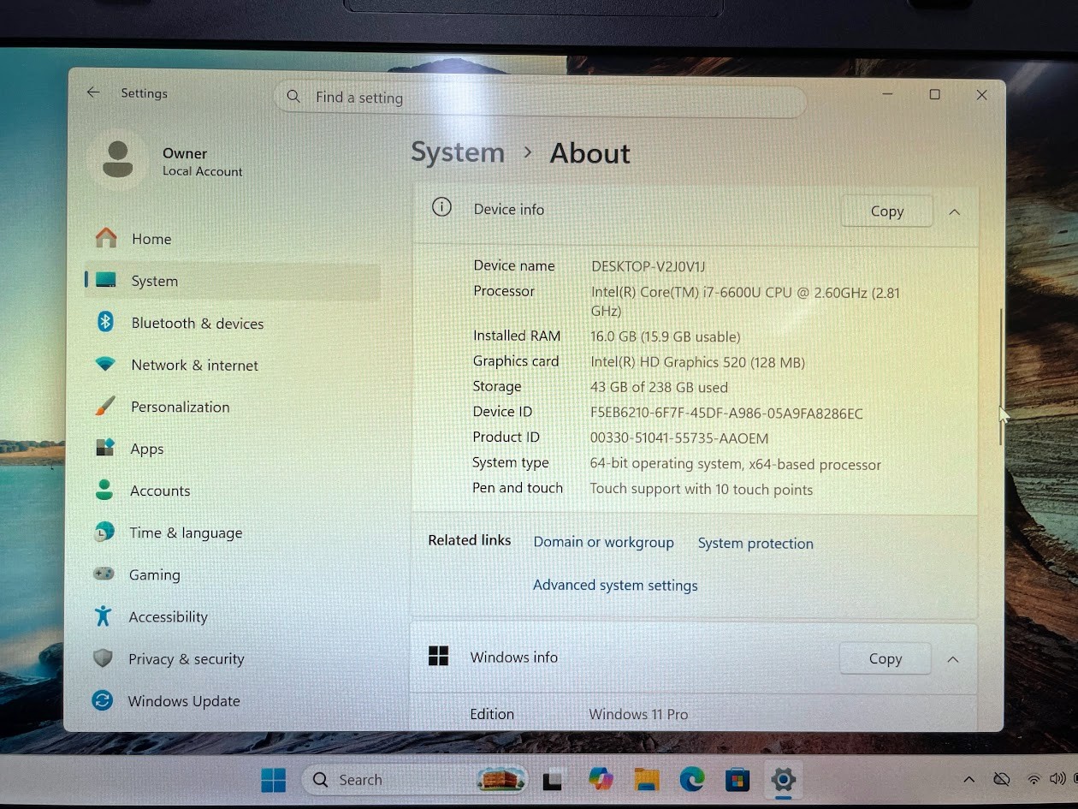Click the Windows info logo icon
The height and width of the screenshot is (809, 1078).
(438, 656)
